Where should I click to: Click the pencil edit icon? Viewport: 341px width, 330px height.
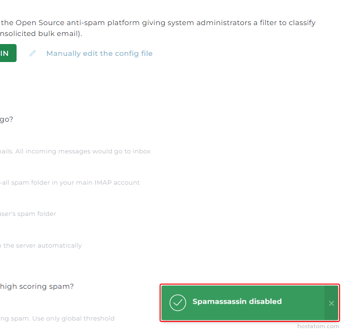[x=32, y=54]
